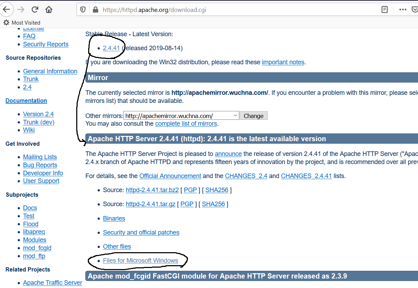Open the Official Announcement link
This screenshot has height=288, width=418.
click(x=170, y=176)
